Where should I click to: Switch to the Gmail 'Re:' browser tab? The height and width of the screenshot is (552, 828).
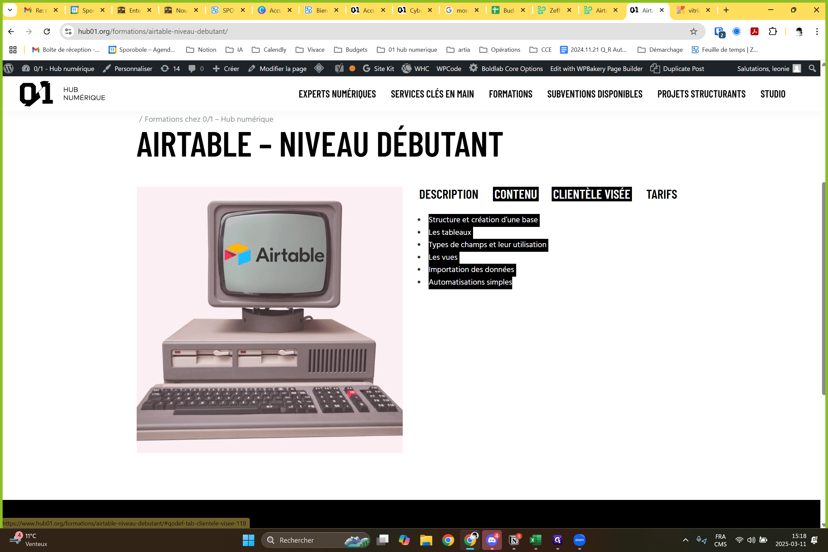tap(40, 10)
